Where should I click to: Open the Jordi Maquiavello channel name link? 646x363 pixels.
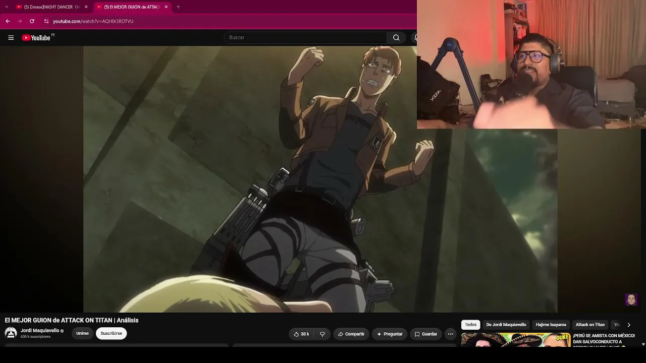40,331
